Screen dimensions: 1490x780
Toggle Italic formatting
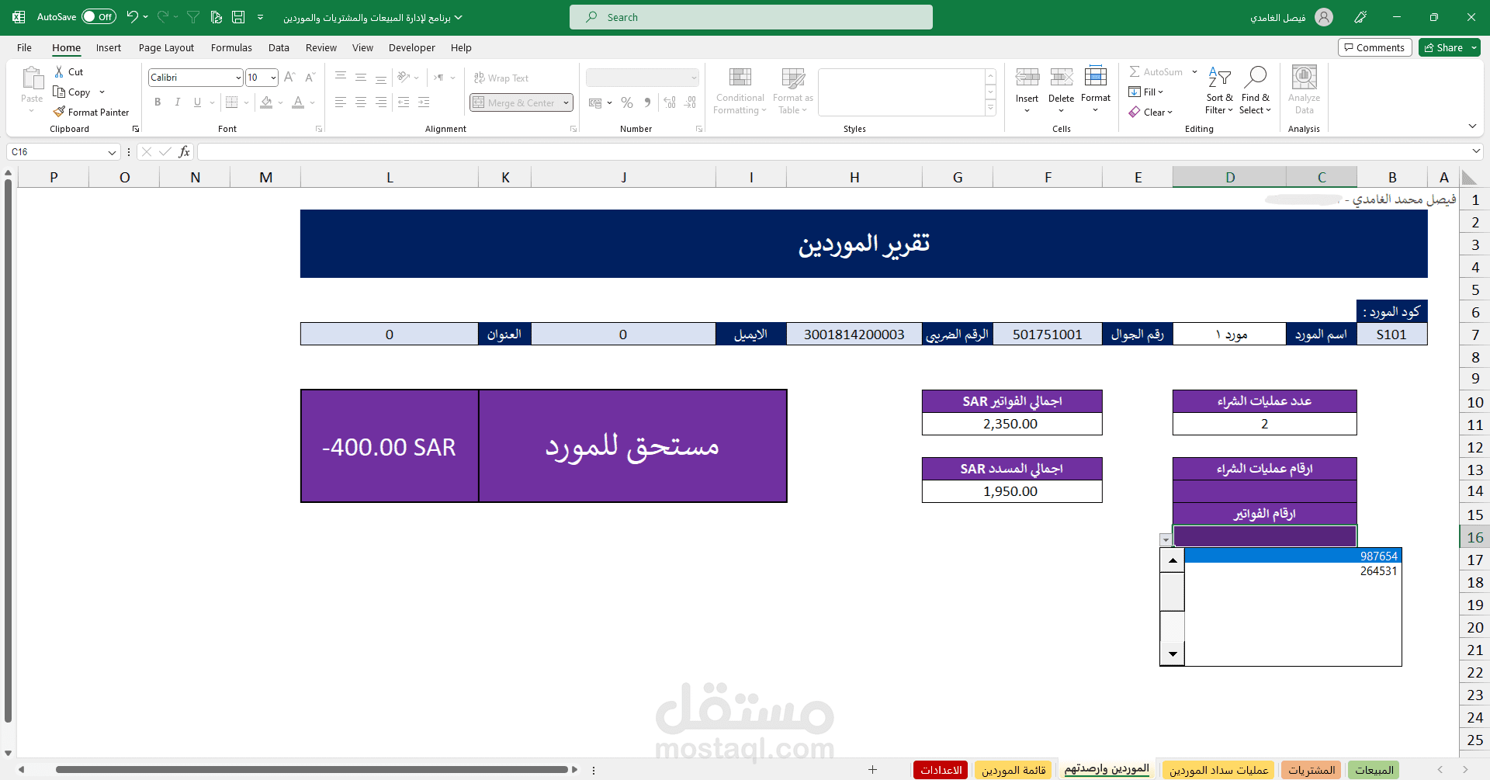coord(178,102)
